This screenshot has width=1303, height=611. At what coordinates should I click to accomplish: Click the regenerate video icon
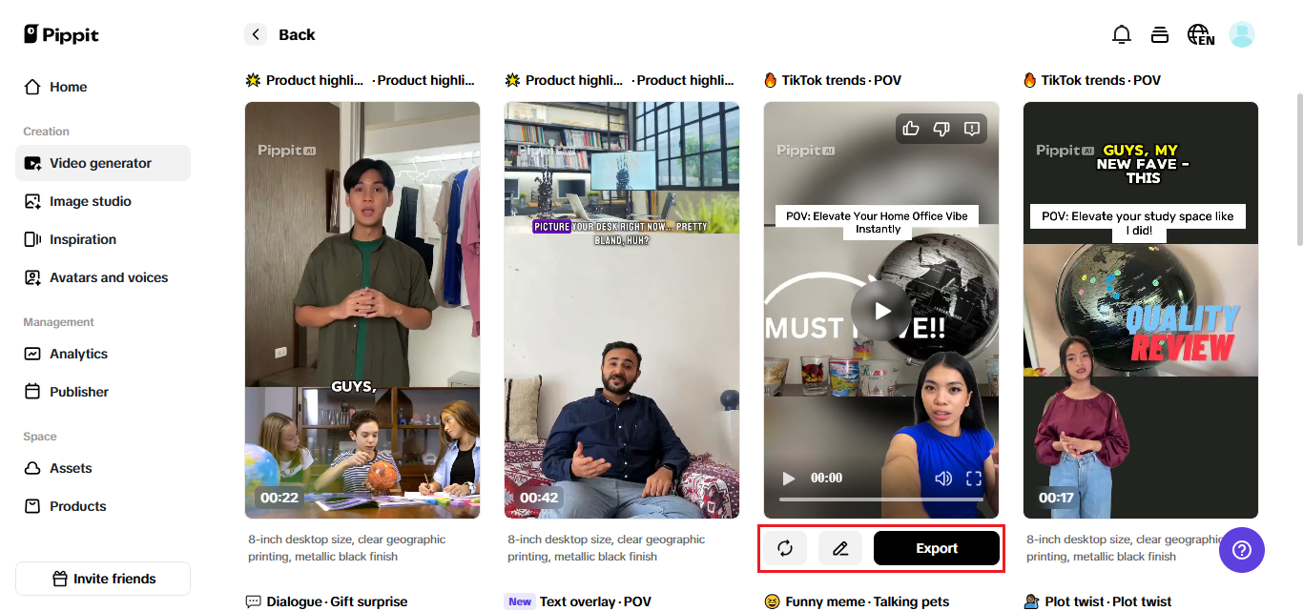tap(785, 548)
